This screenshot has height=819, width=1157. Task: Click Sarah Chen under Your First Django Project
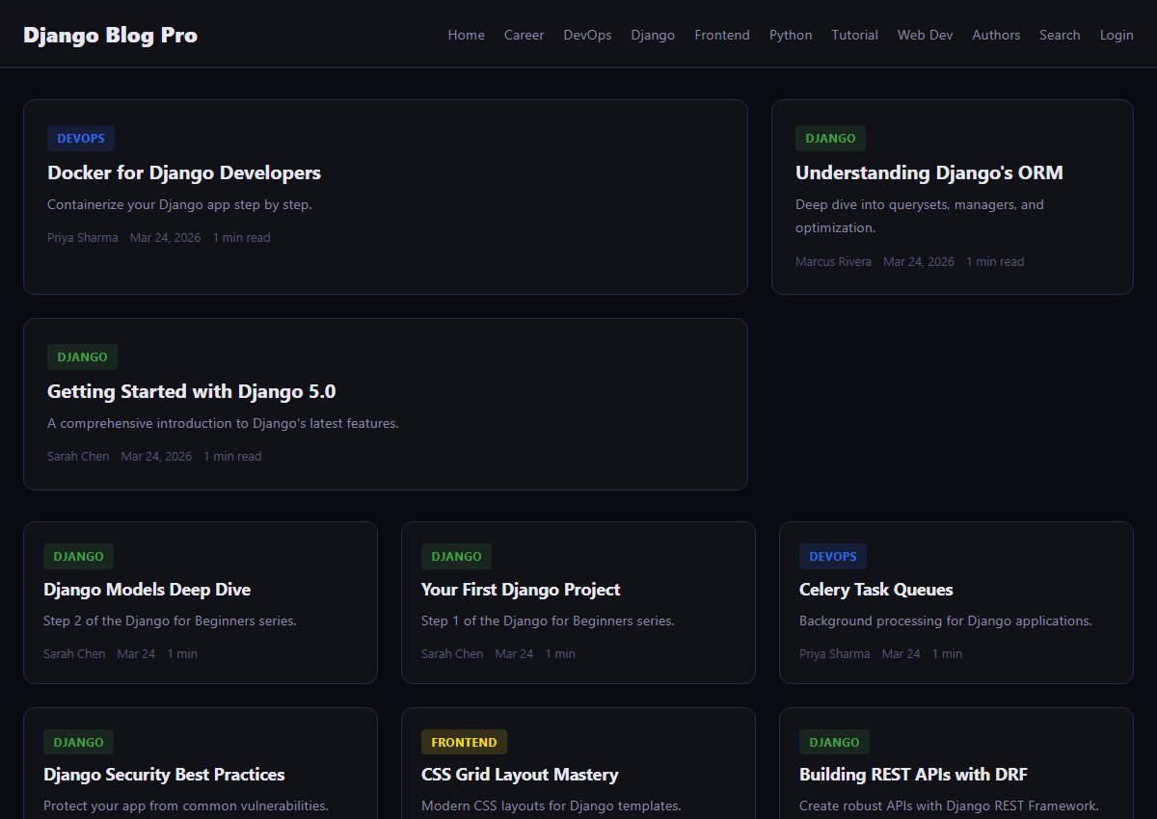pyautogui.click(x=452, y=653)
